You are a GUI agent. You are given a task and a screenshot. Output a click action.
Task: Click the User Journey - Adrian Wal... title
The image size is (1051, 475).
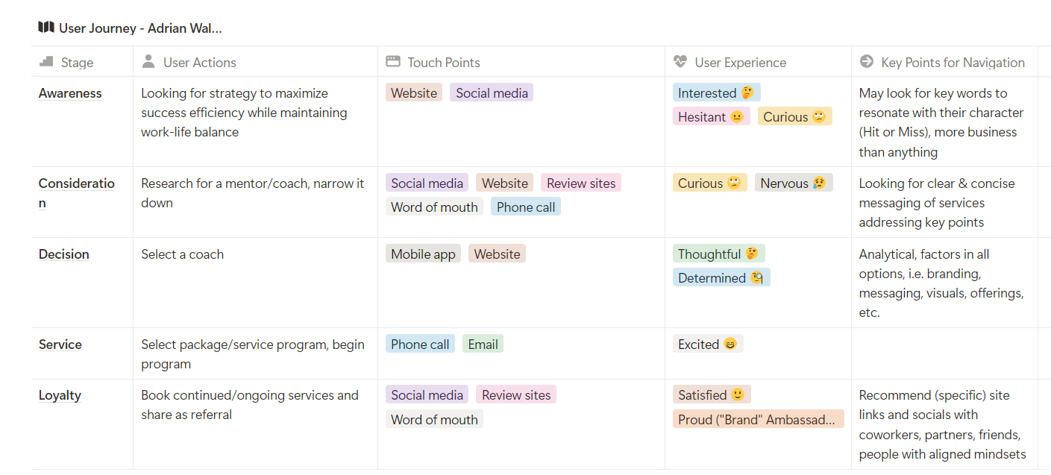140,28
